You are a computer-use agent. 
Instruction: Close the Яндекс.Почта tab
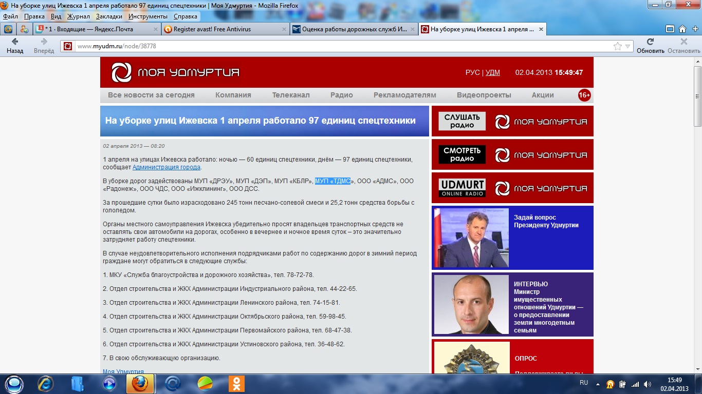(x=155, y=29)
